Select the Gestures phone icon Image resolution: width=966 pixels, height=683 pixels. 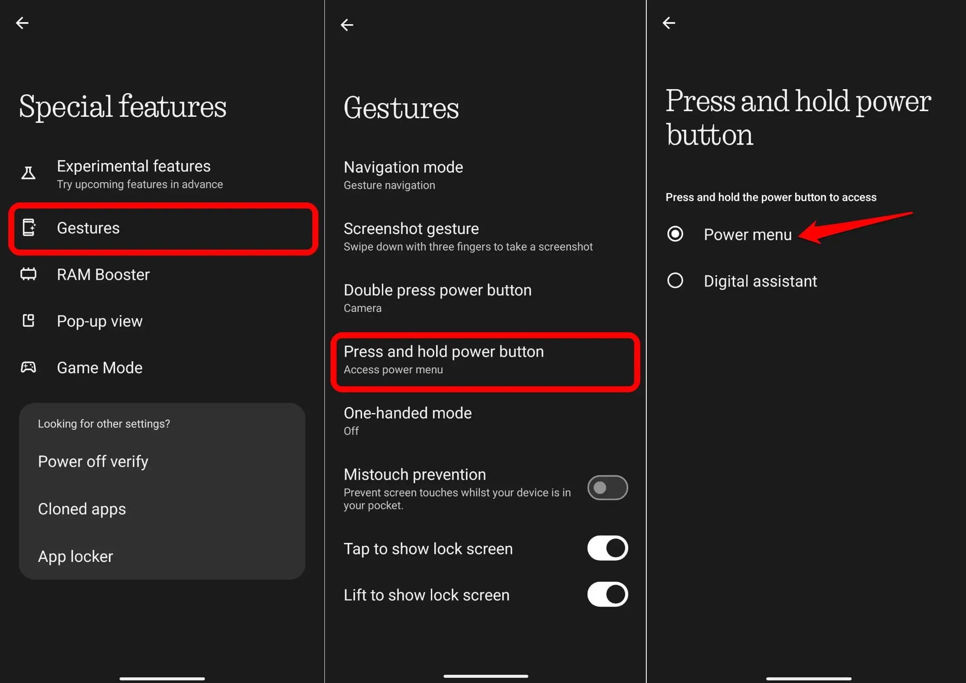(29, 228)
